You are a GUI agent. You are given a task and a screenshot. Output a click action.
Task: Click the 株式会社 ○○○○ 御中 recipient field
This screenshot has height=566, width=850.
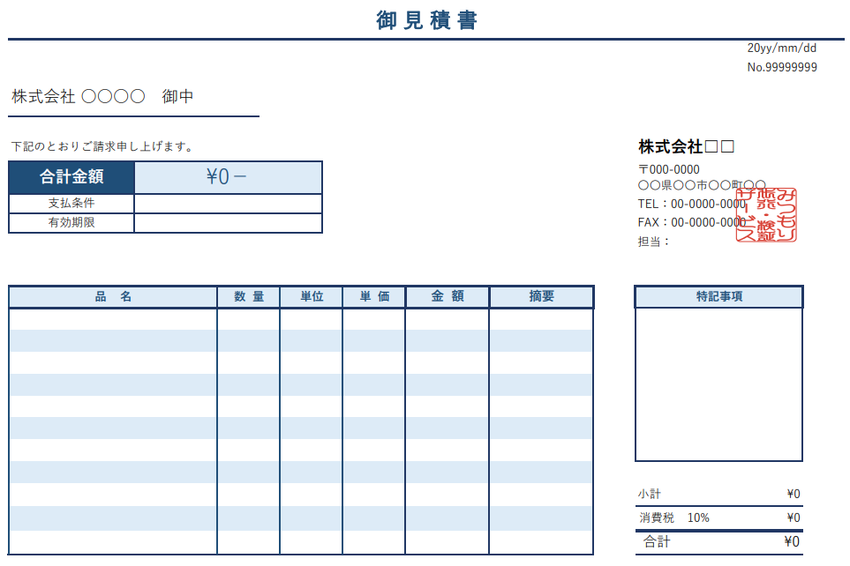(x=103, y=97)
